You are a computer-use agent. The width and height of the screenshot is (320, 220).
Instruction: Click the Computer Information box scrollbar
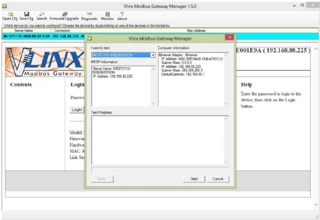[226, 79]
